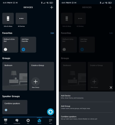Viewport: 115px width, 125px height.
Task: Tap blue plus on Add New Favorite in left screen
Action: pos(23,49)
